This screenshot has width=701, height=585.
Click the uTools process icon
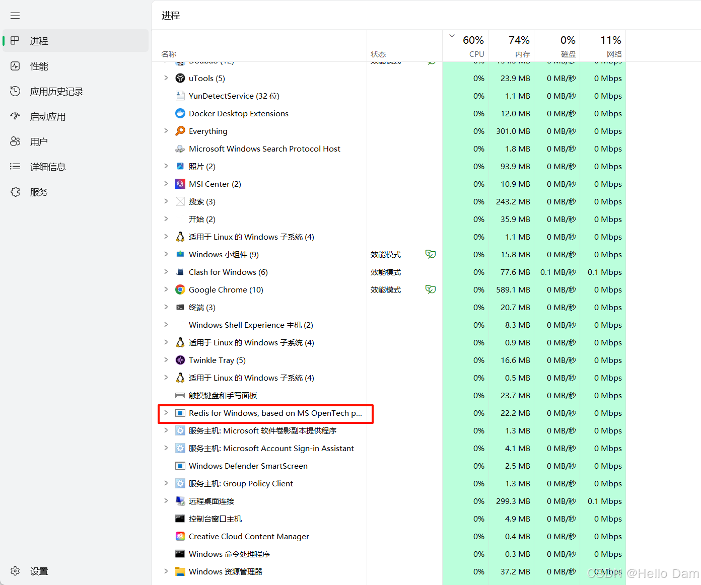point(180,78)
